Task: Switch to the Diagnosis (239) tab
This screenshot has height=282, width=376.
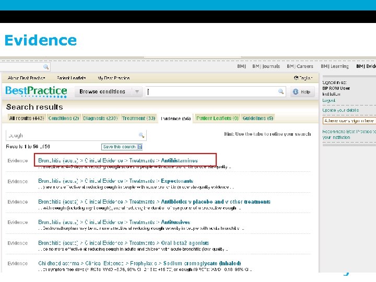Action: pyautogui.click(x=100, y=118)
